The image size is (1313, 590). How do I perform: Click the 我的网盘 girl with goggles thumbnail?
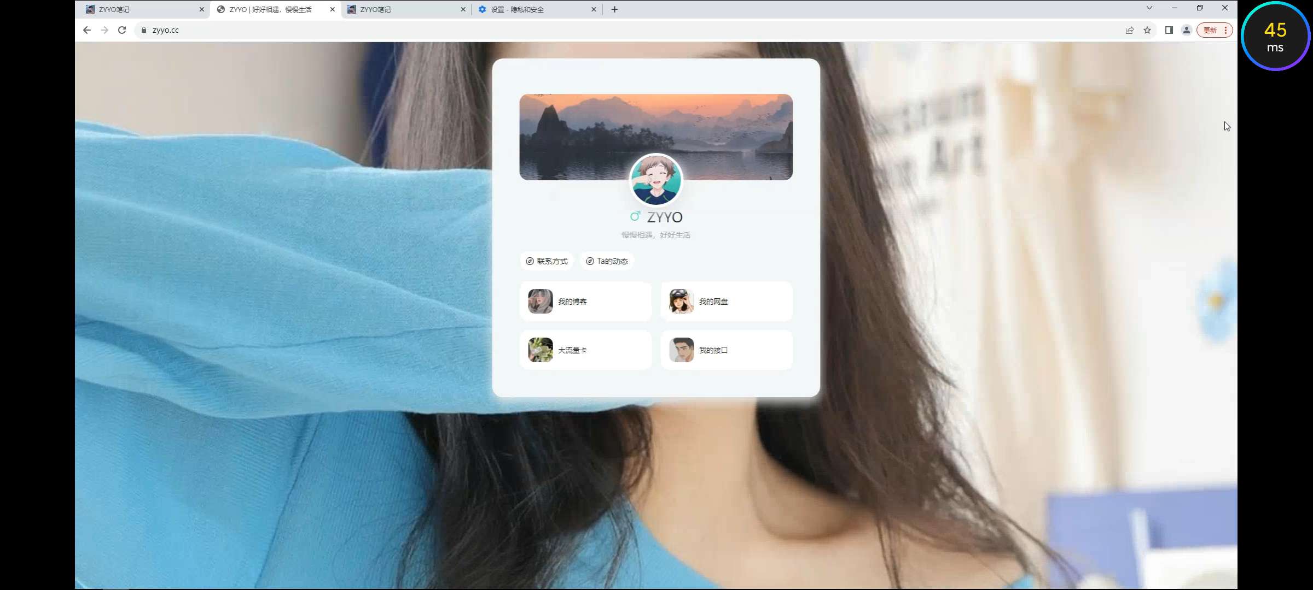[681, 302]
